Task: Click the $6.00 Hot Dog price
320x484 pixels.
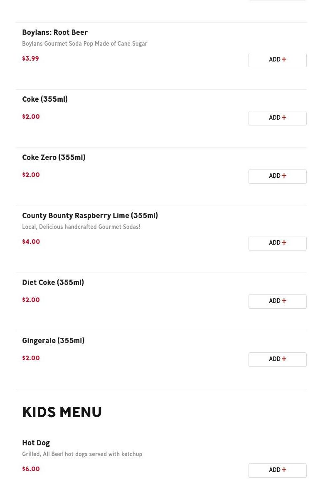Action: [31, 469]
